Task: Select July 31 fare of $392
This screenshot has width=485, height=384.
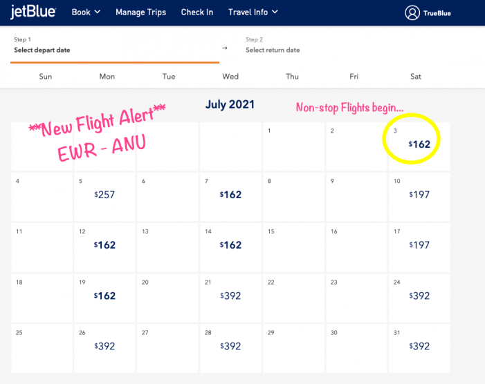Action: click(419, 346)
